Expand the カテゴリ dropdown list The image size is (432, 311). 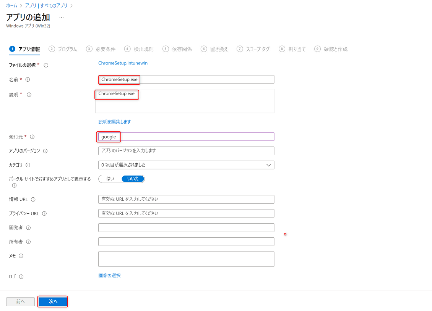pos(186,165)
